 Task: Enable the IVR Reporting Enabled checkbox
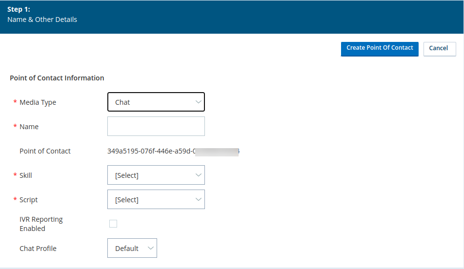[x=113, y=224]
